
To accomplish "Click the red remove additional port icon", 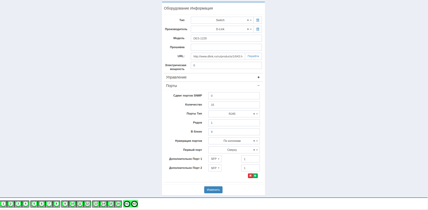I will [250, 176].
